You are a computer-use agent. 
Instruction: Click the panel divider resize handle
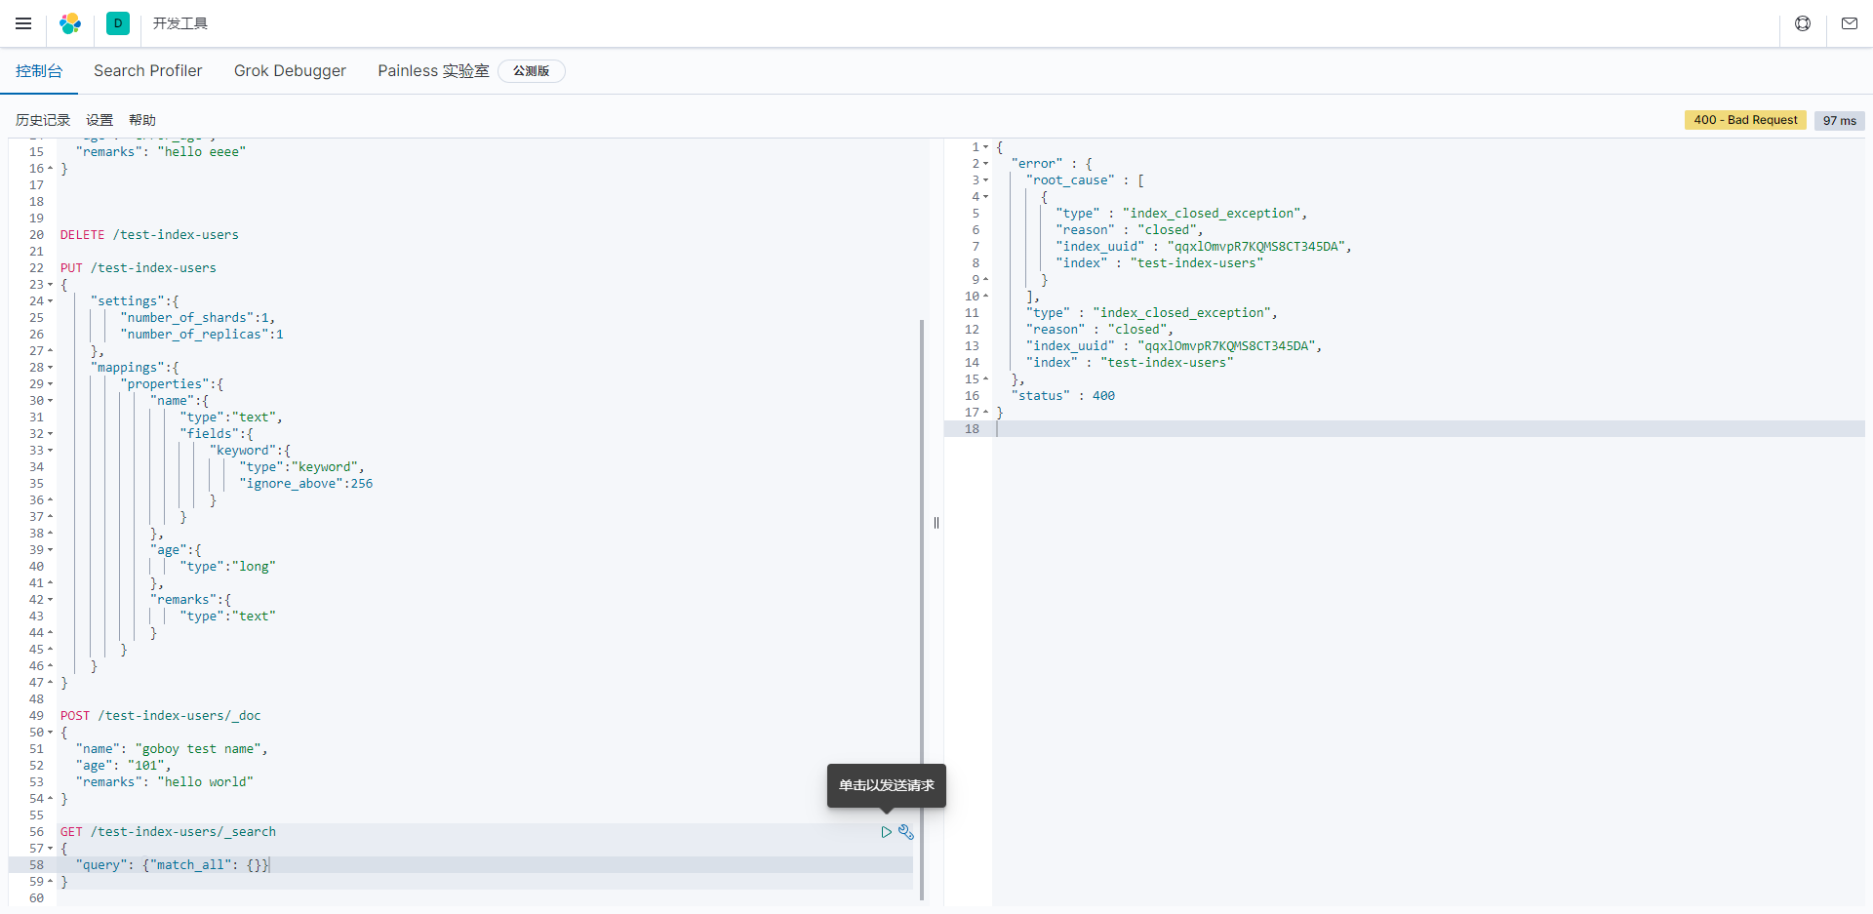(936, 523)
